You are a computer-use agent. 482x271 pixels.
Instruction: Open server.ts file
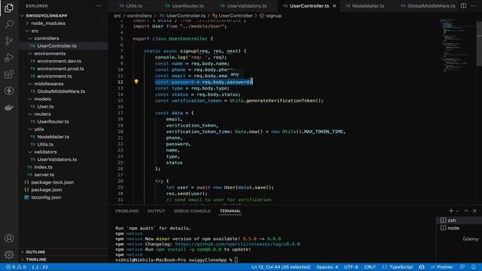[x=44, y=175]
